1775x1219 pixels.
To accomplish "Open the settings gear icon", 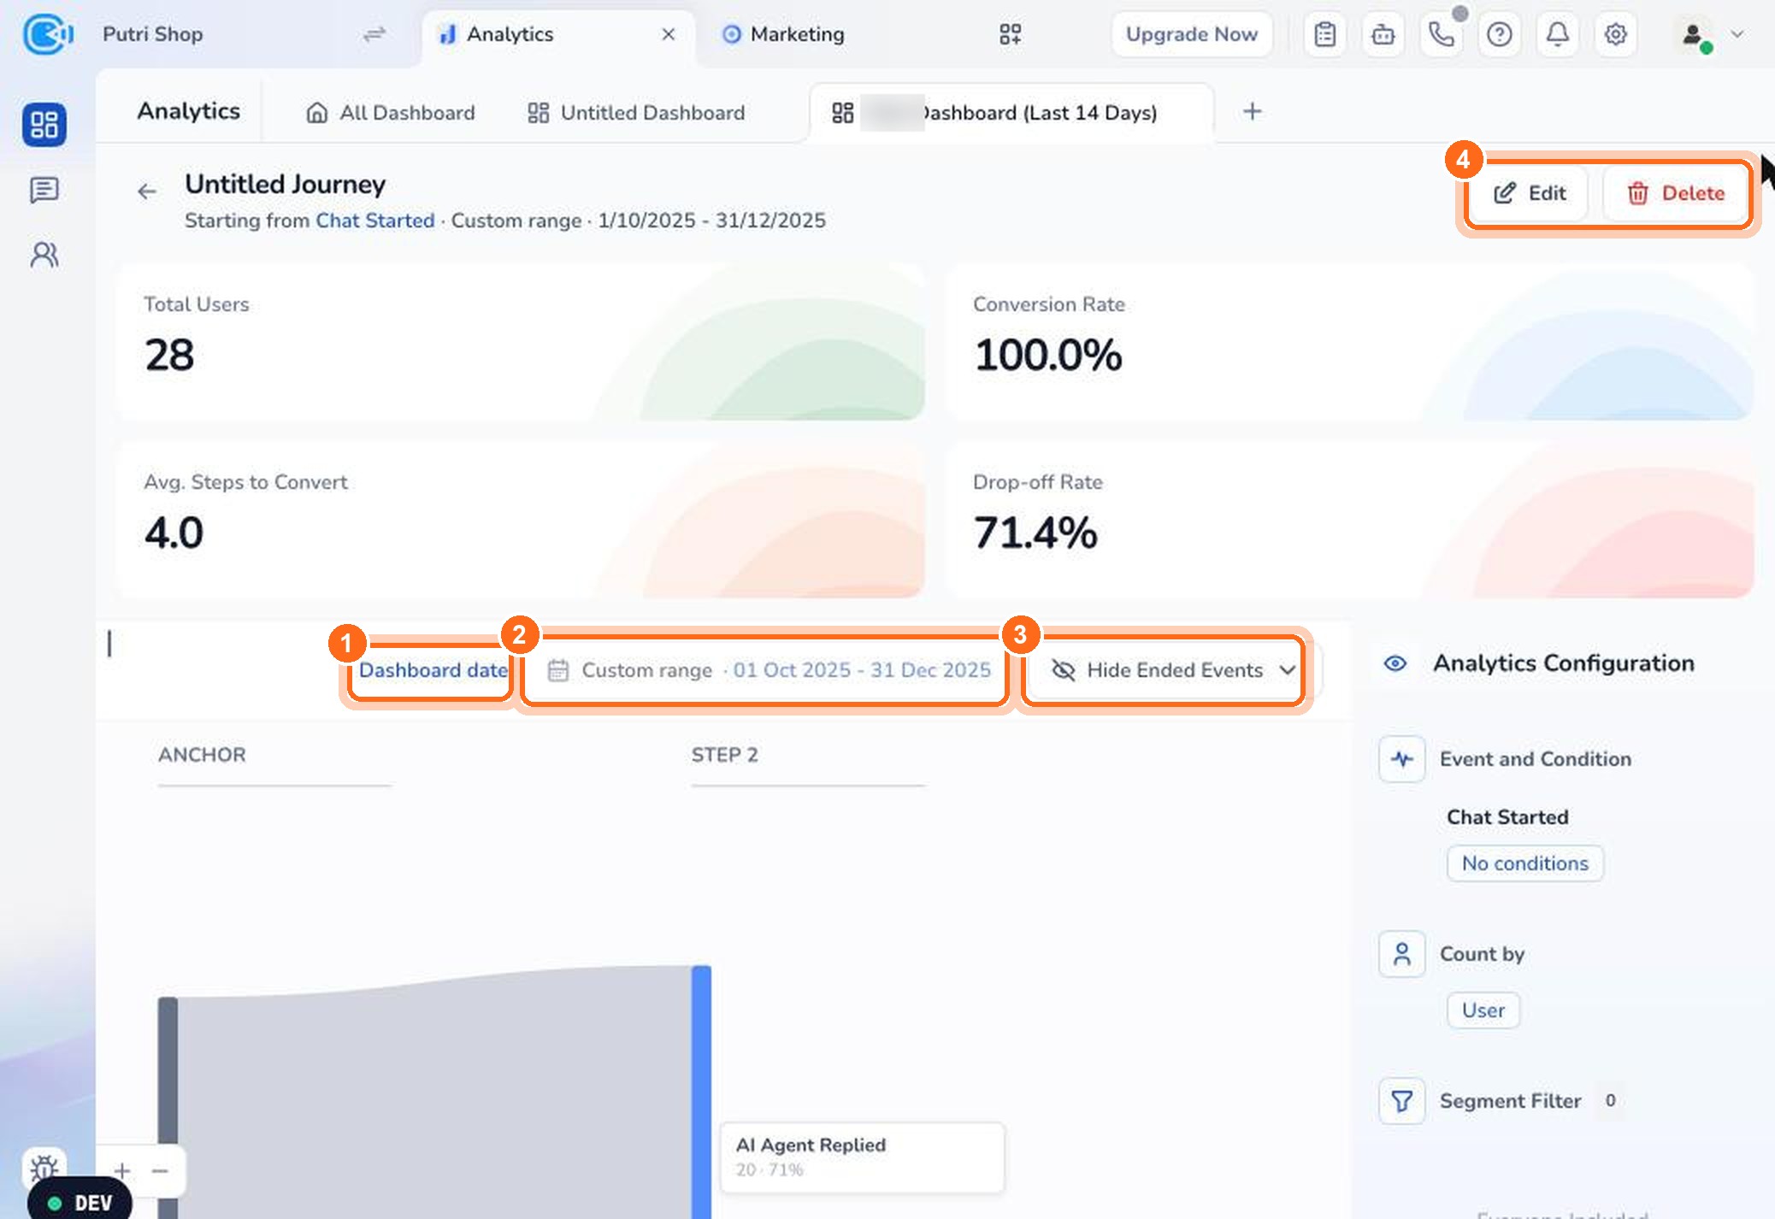I will (1615, 34).
